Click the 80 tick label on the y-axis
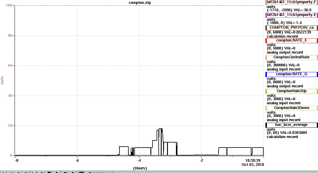The height and width of the screenshot is (173, 318). tap(10, 36)
